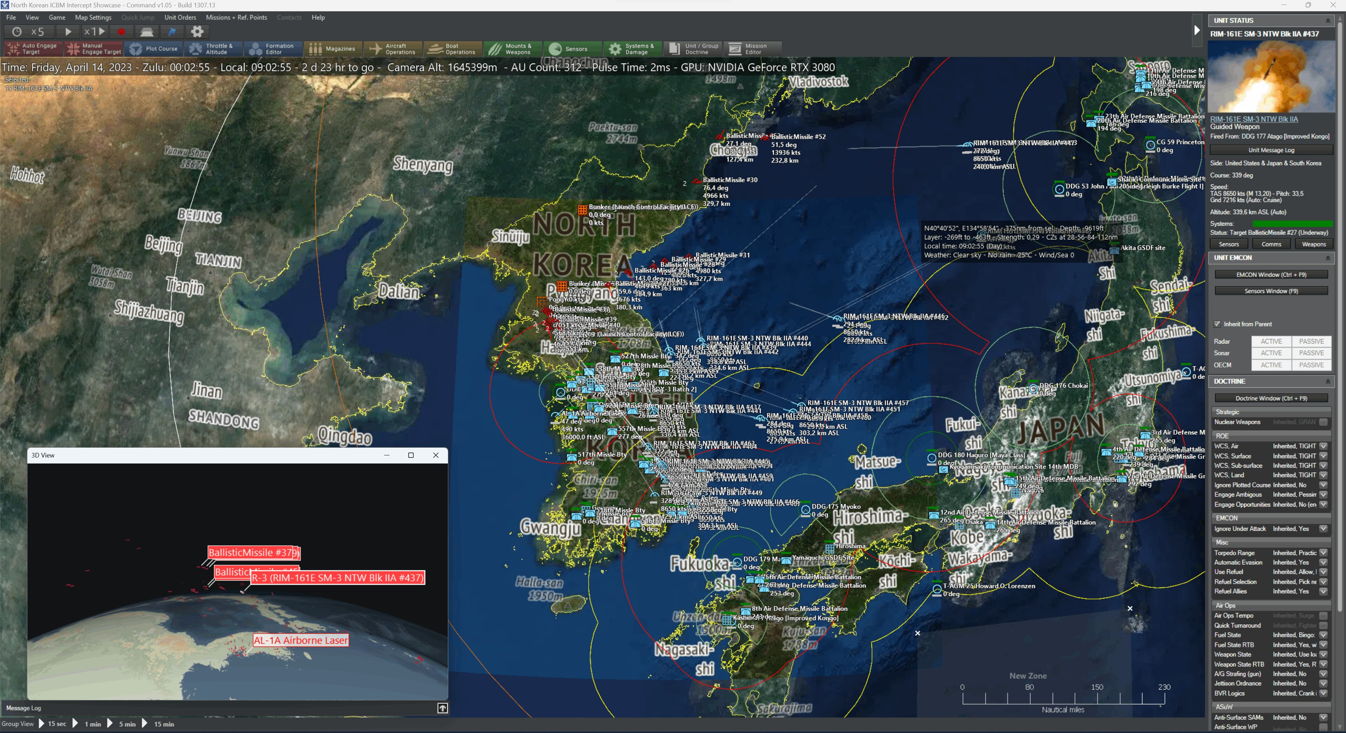Open the Map Settings menu
The image size is (1346, 733).
93,17
